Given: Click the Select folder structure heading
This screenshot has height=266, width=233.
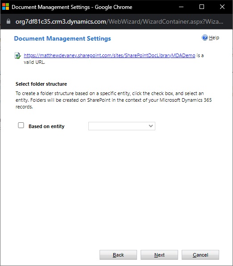Looking at the screenshot, I should 41,84.
